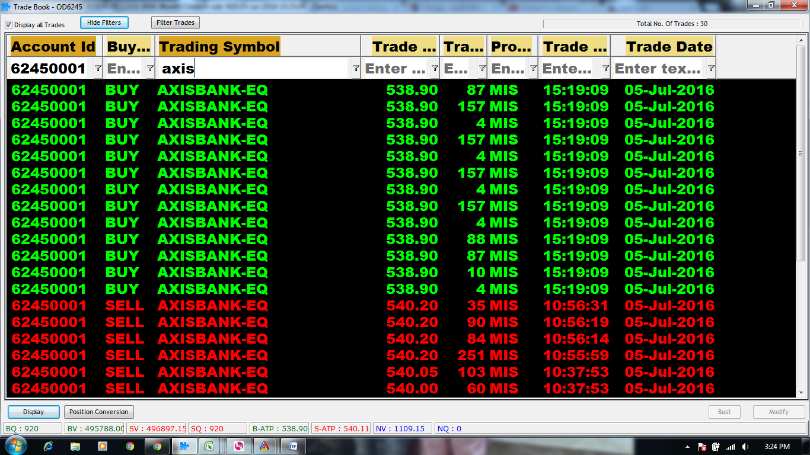Open the Buy/Sell column filter funnel
810x455 pixels.
tap(150, 69)
